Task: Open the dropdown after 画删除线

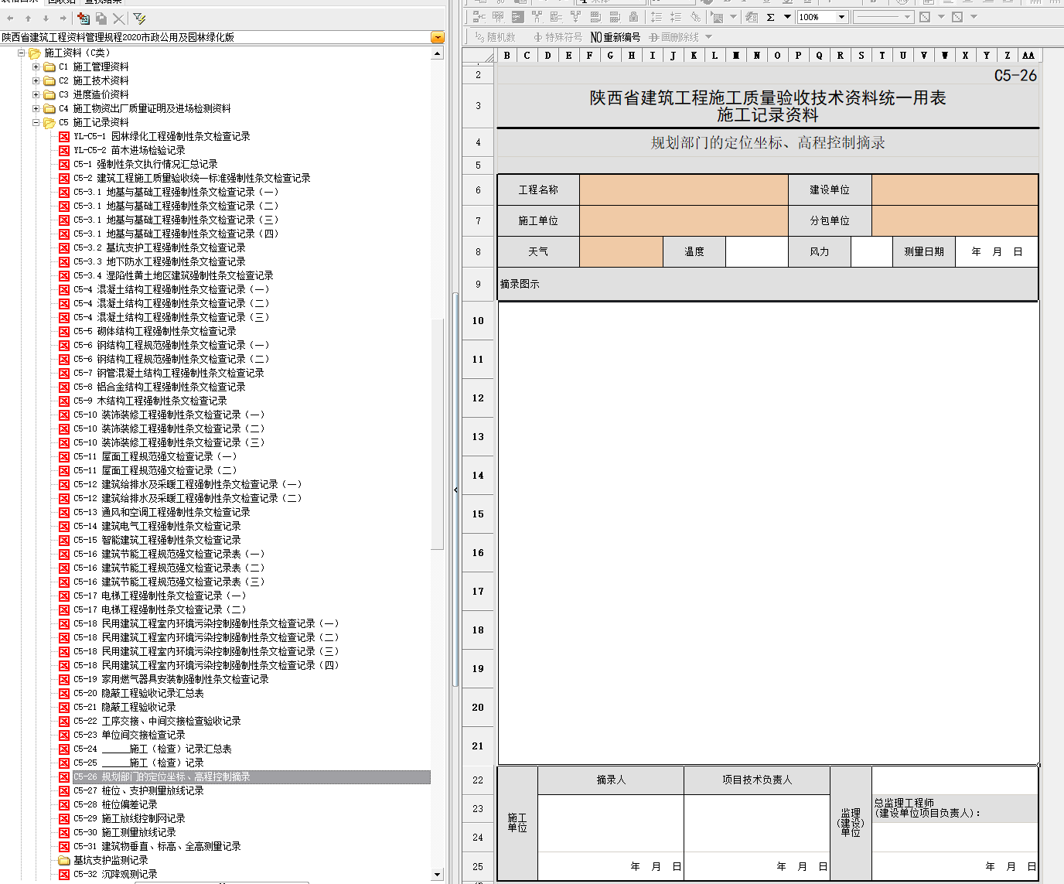Action: (x=709, y=37)
